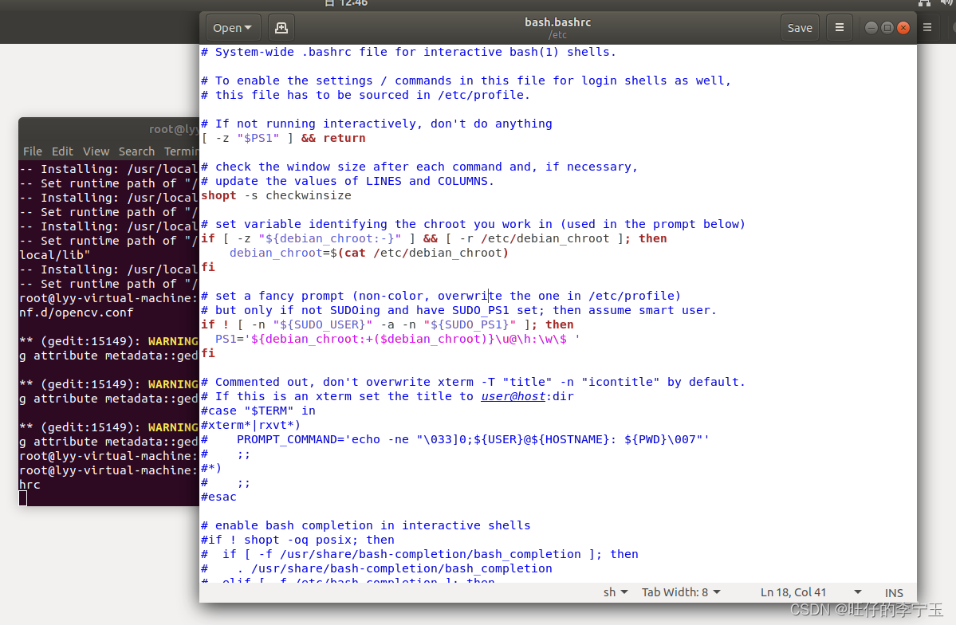Click the new document icon in gedit header

coord(281,28)
